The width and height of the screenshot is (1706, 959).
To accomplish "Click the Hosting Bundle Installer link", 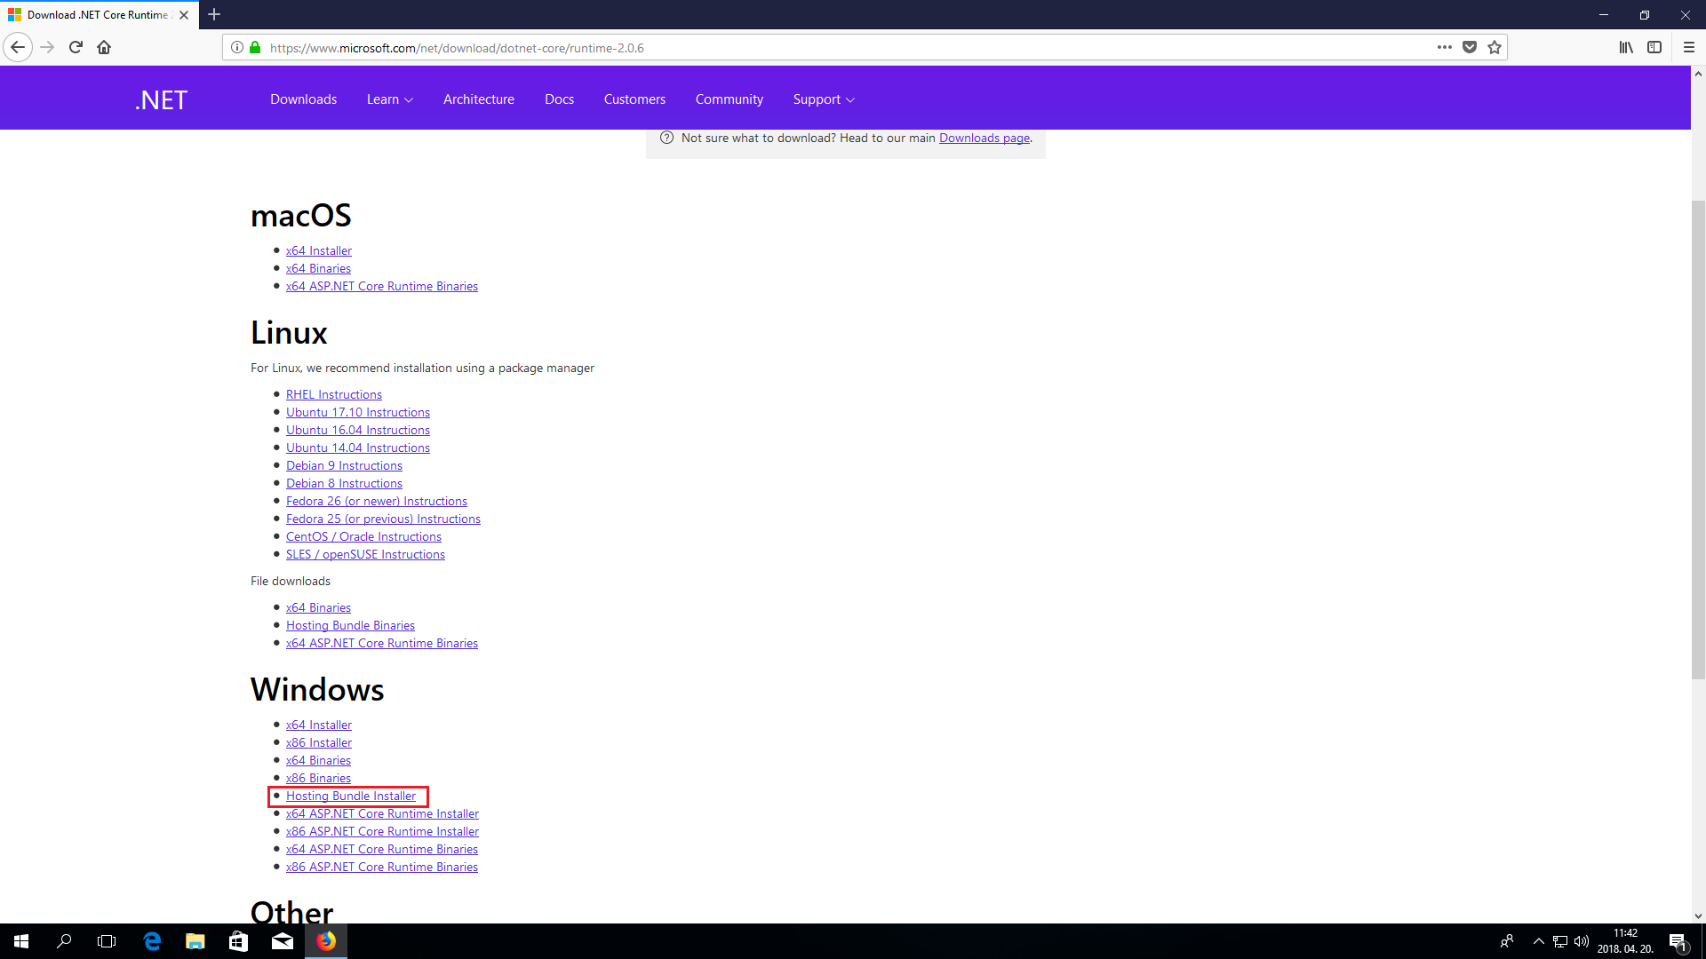I will click(350, 797).
